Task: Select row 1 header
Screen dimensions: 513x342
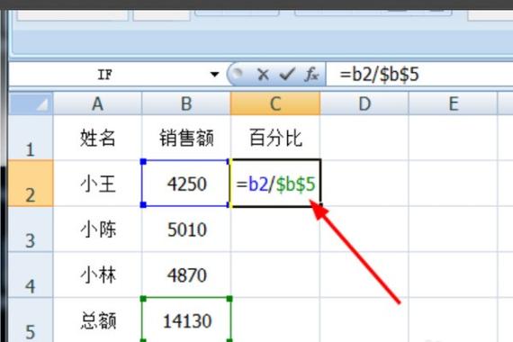Action: [x=31, y=138]
